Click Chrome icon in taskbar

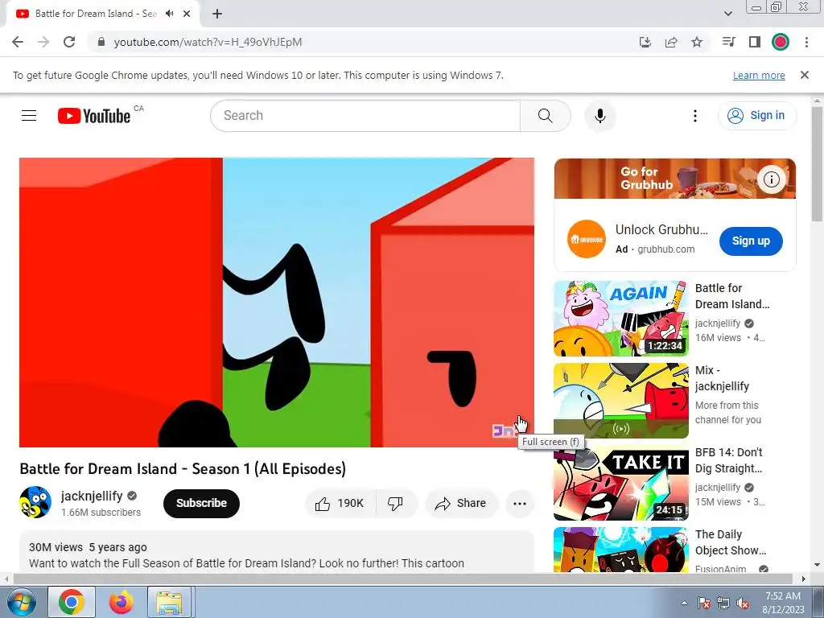tap(72, 602)
